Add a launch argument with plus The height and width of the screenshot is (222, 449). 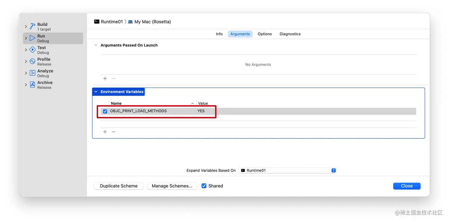coord(105,78)
